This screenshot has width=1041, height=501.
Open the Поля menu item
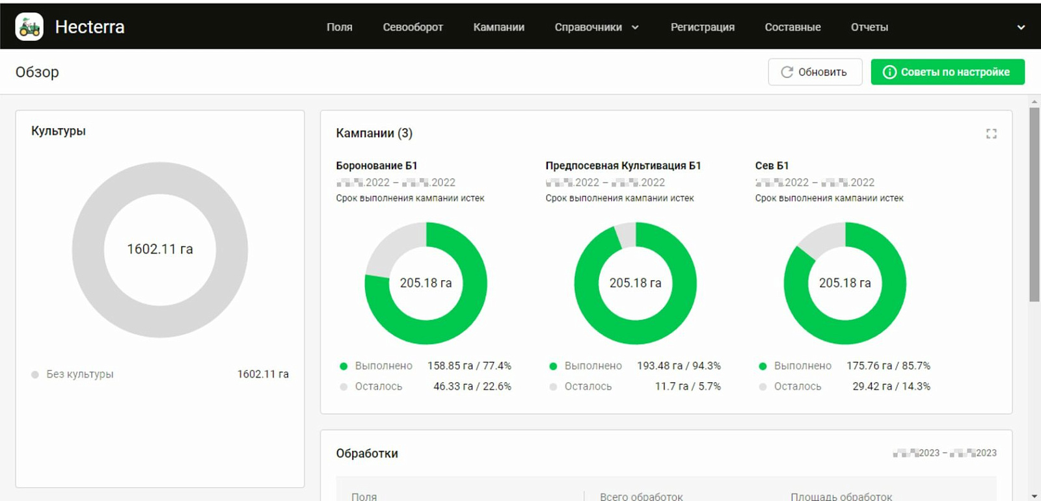340,27
